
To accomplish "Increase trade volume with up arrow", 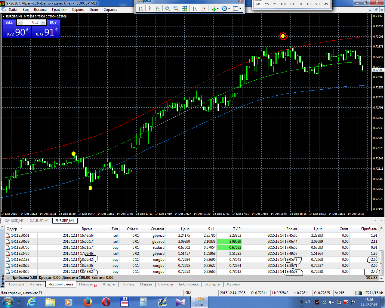I will (x=43, y=22).
